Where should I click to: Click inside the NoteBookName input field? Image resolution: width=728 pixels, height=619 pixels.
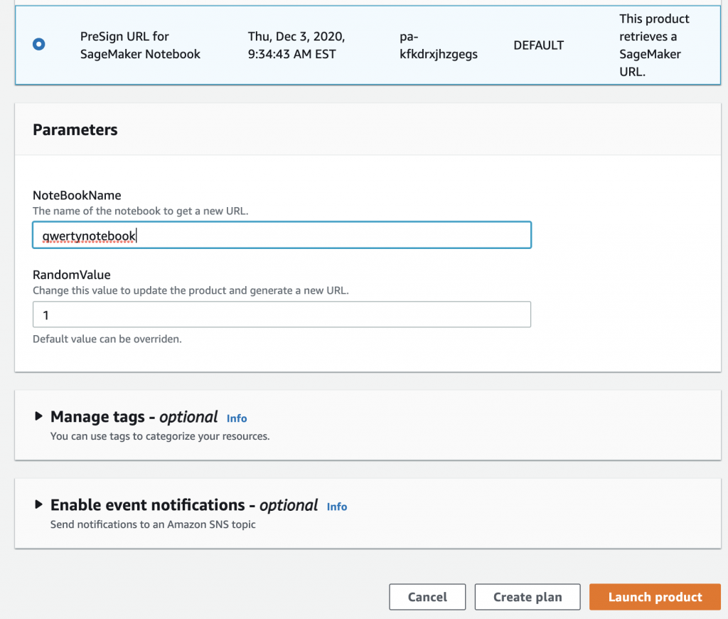pyautogui.click(x=282, y=235)
